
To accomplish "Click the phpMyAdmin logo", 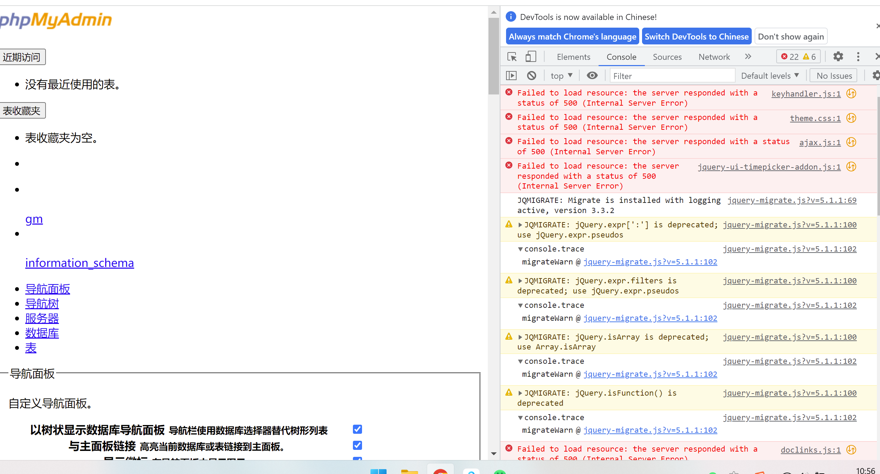I will coord(55,20).
